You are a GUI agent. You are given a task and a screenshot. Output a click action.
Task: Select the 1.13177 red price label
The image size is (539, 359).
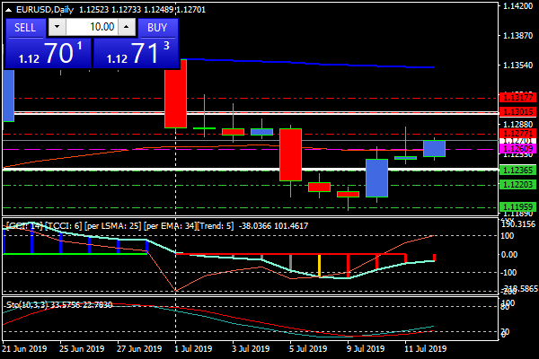518,98
